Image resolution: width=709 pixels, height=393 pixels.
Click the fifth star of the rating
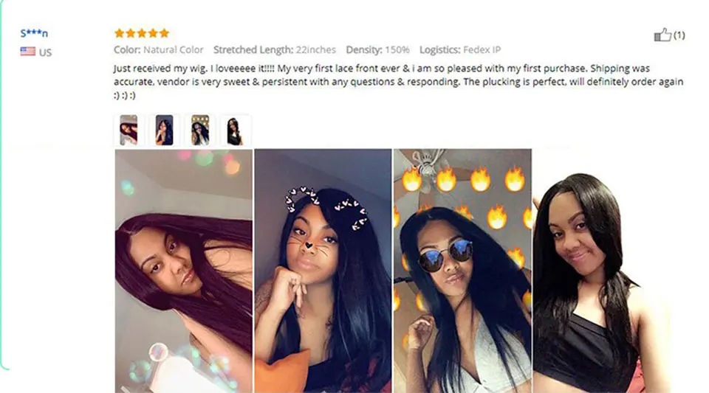pos(164,33)
